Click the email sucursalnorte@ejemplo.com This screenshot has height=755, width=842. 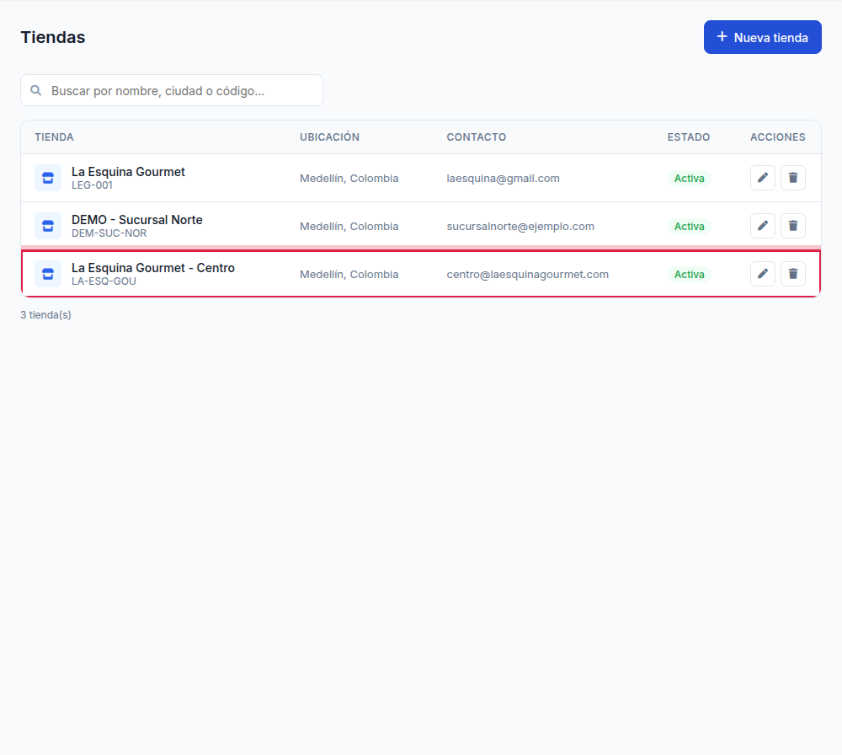click(x=520, y=226)
